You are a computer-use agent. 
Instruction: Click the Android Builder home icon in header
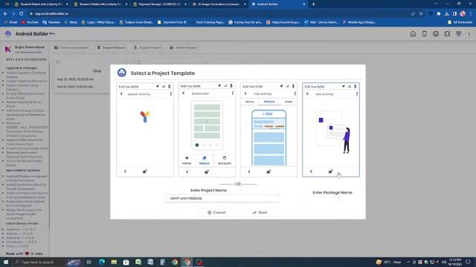(x=413, y=33)
